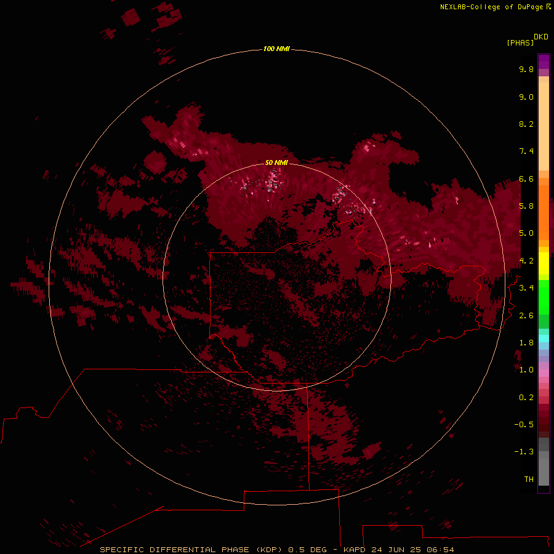Image resolution: width=554 pixels, height=554 pixels.
Task: Click the 5.0 value on the color scale
Action: click(x=526, y=233)
